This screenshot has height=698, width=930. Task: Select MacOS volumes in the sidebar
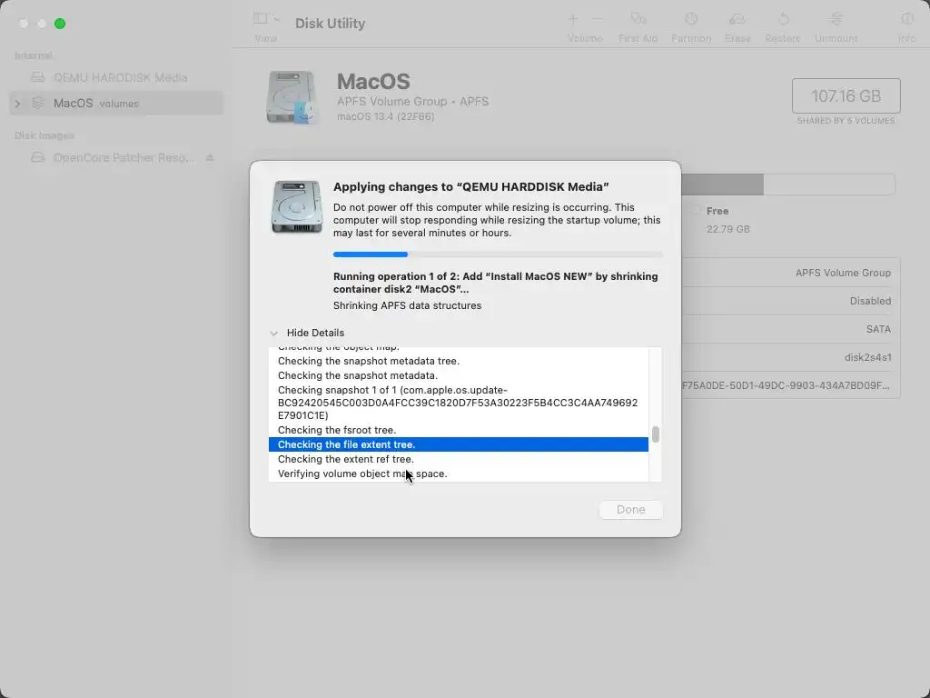pyautogui.click(x=116, y=104)
